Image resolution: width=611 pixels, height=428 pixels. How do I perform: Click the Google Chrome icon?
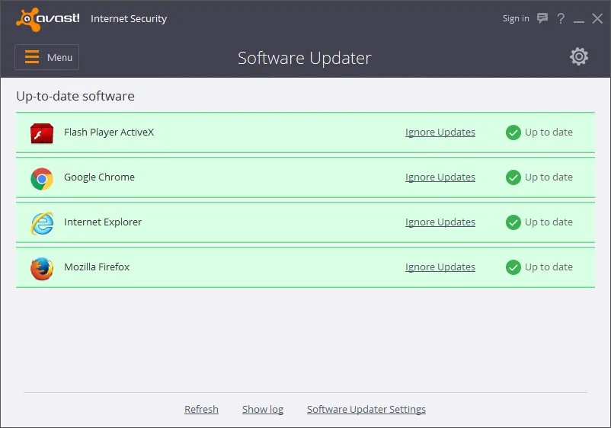pos(42,179)
